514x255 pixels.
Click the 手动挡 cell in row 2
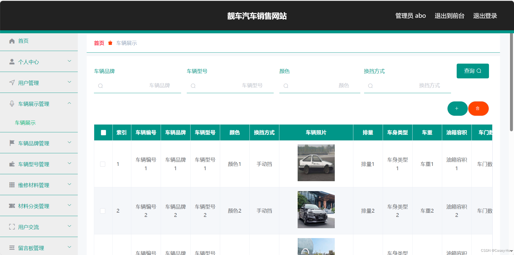[x=264, y=211]
